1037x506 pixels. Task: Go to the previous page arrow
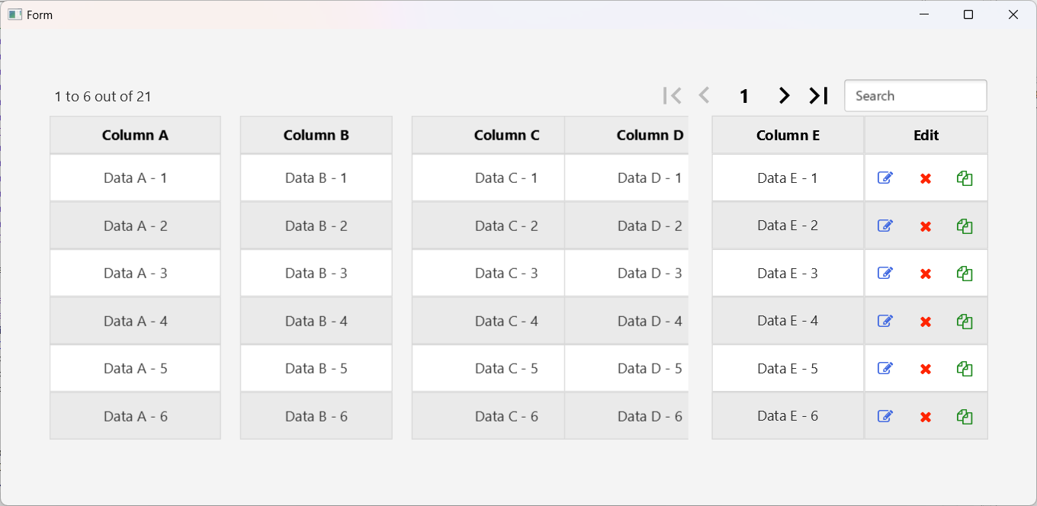[705, 96]
